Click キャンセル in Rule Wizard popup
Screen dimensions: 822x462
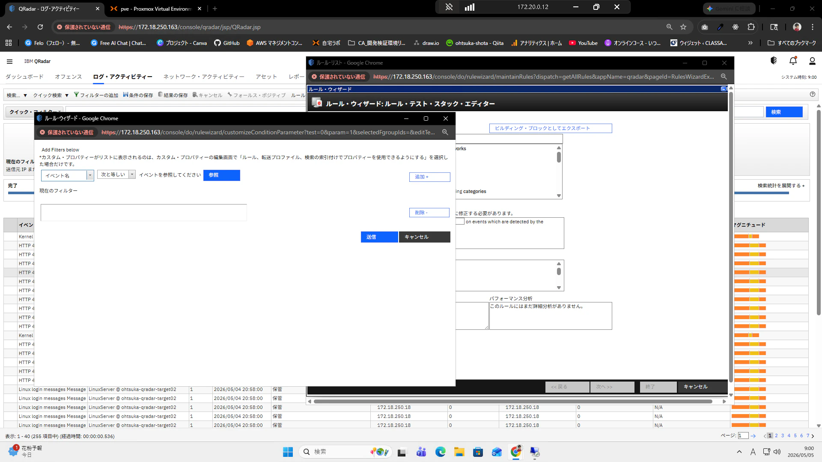[x=424, y=237]
